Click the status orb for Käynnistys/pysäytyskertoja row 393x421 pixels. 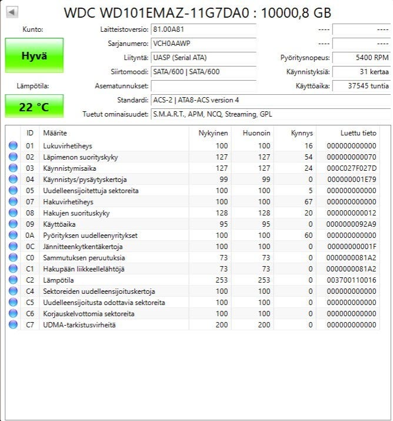coord(13,179)
